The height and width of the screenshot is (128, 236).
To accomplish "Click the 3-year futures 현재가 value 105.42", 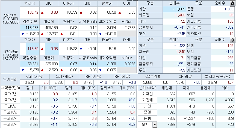I will 30,13.
